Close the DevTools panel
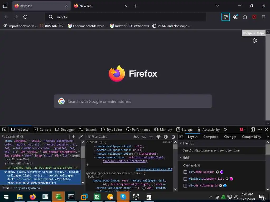 267,129
